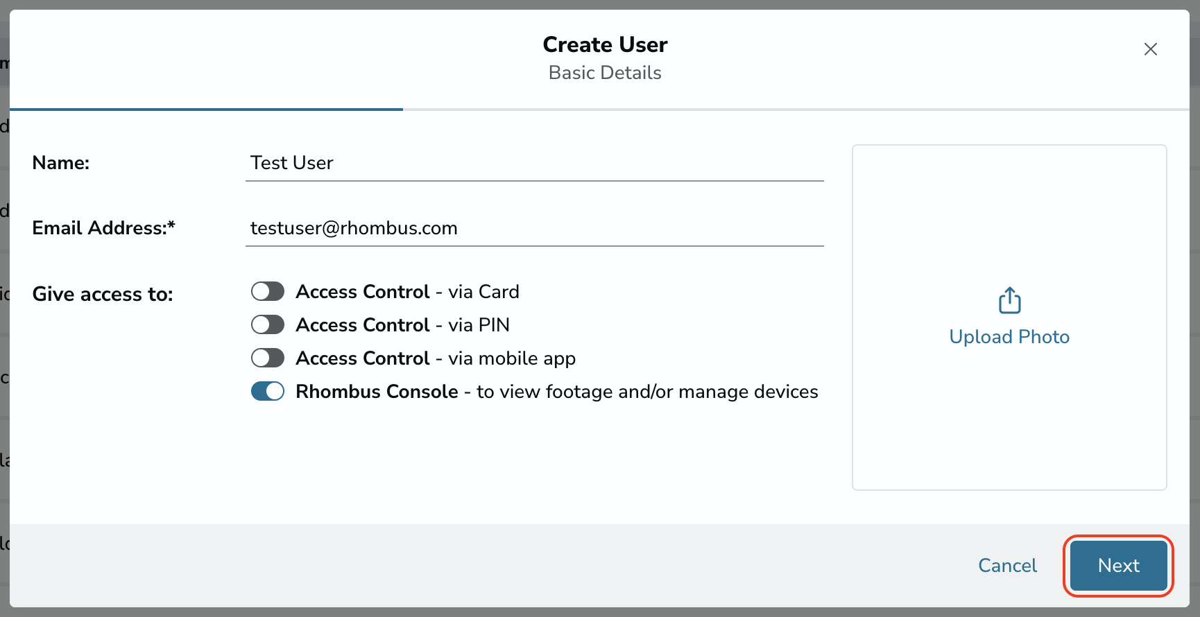Close the Create User dialog
Viewport: 1200px width, 617px height.
point(1150,49)
